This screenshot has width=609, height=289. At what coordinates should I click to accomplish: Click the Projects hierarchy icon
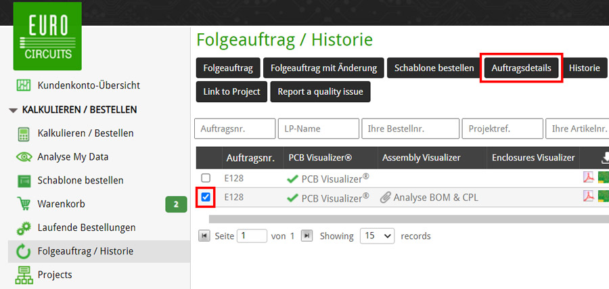click(x=24, y=275)
